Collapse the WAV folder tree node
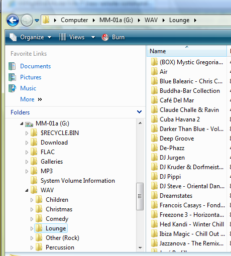 (27, 190)
